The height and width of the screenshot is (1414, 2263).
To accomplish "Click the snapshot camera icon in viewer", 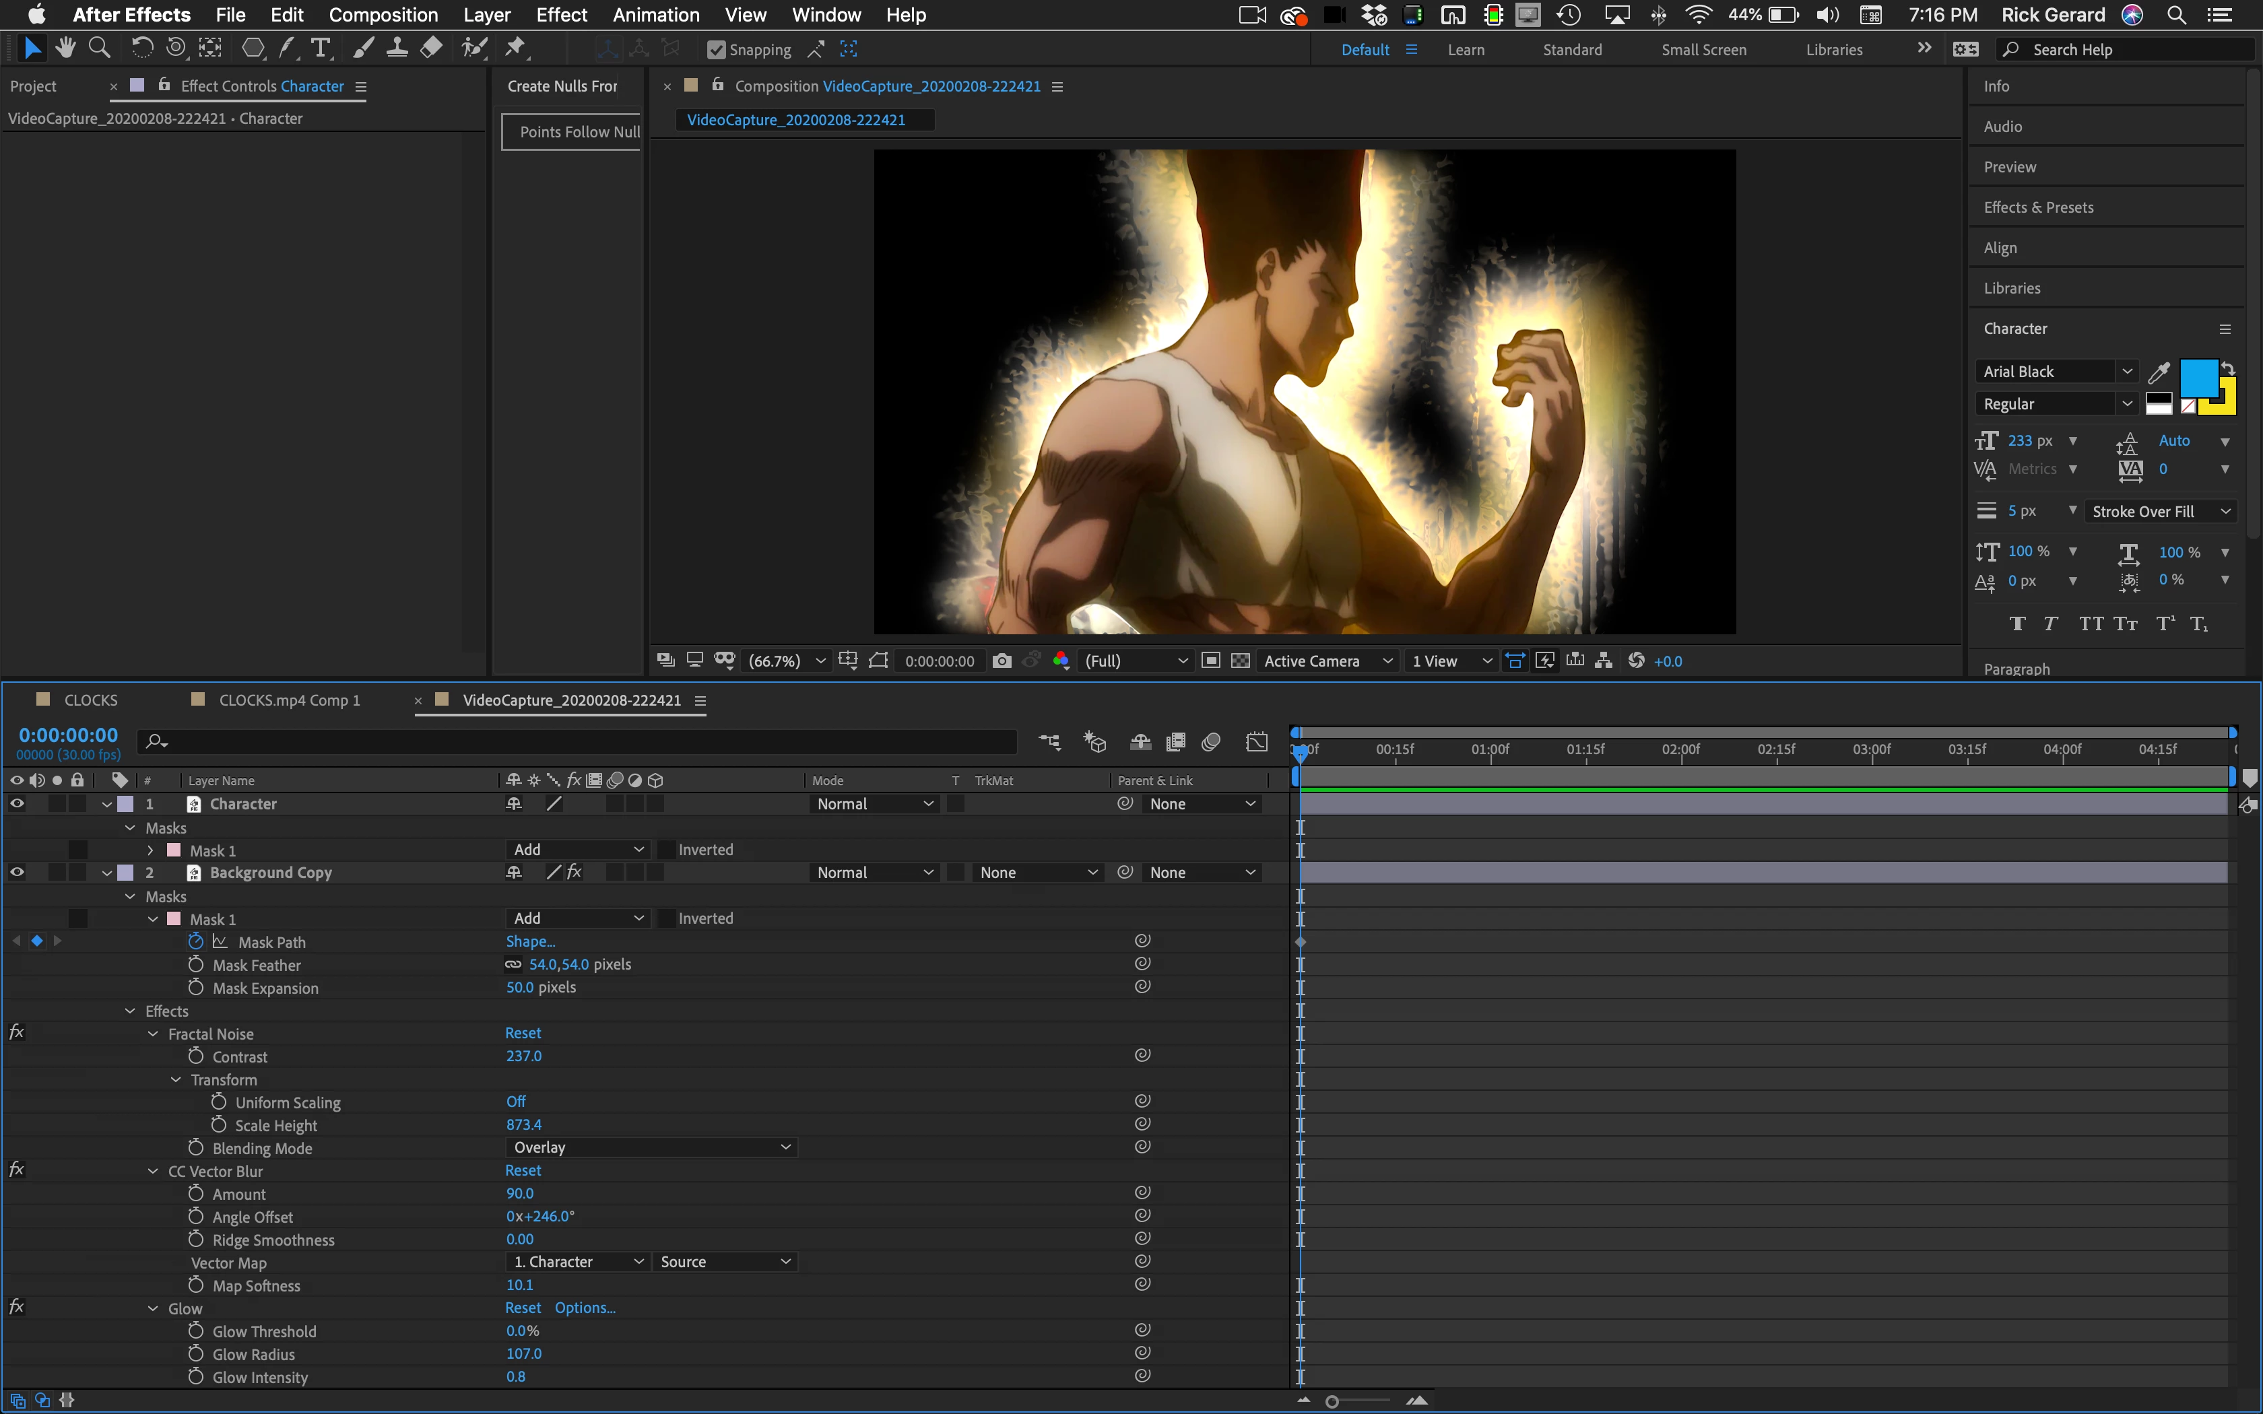I will [1002, 661].
